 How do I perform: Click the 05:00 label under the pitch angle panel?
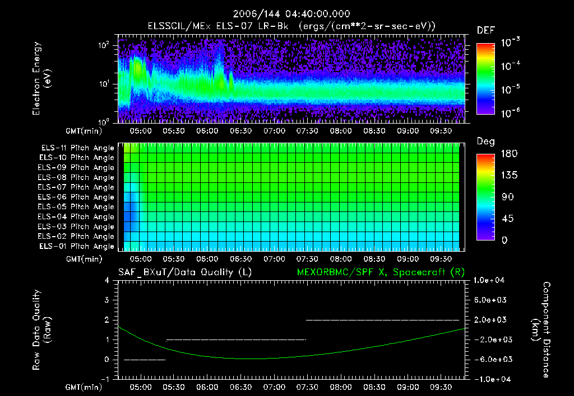point(141,259)
